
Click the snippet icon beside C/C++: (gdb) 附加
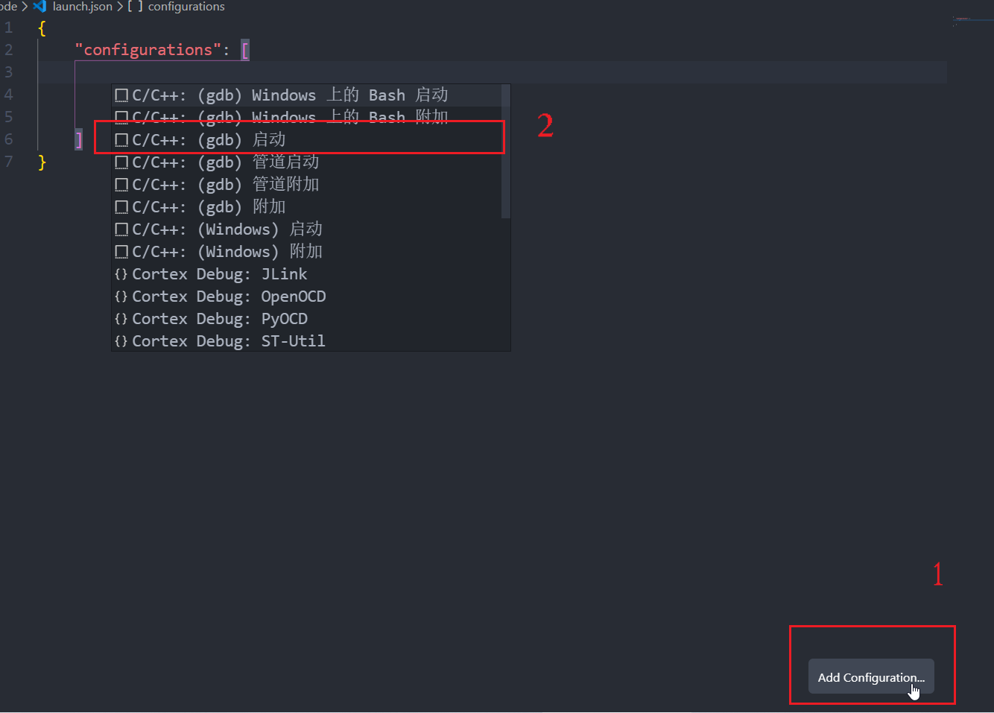[121, 206]
